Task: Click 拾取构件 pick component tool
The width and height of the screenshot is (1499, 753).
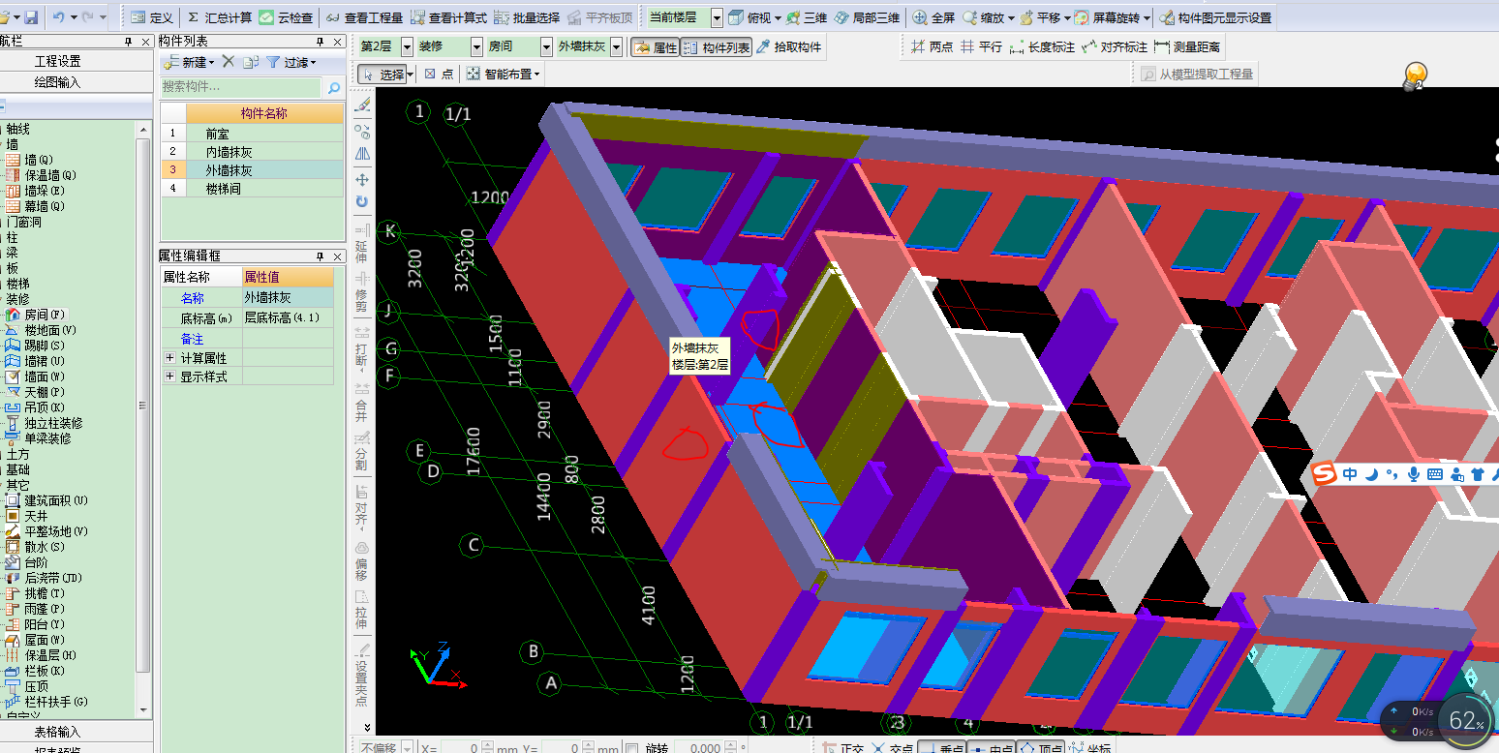Action: pyautogui.click(x=789, y=46)
